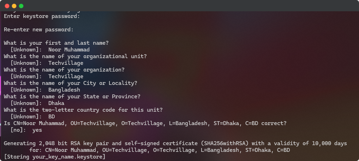Image resolution: width=359 pixels, height=161 pixels.
Task: Click the 'Enter keystore password:' line
Action: click(42, 17)
